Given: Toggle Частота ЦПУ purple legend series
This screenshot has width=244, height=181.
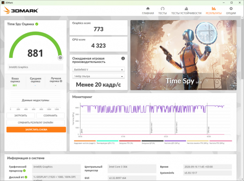Looking at the screenshot, I should pyautogui.click(x=175, y=142).
